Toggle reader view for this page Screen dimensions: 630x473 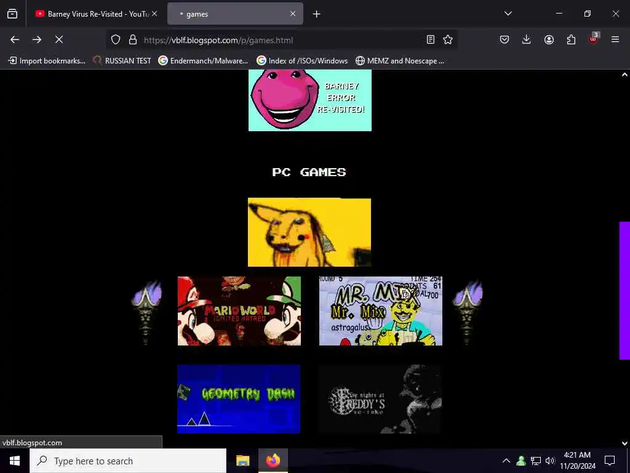tap(430, 39)
